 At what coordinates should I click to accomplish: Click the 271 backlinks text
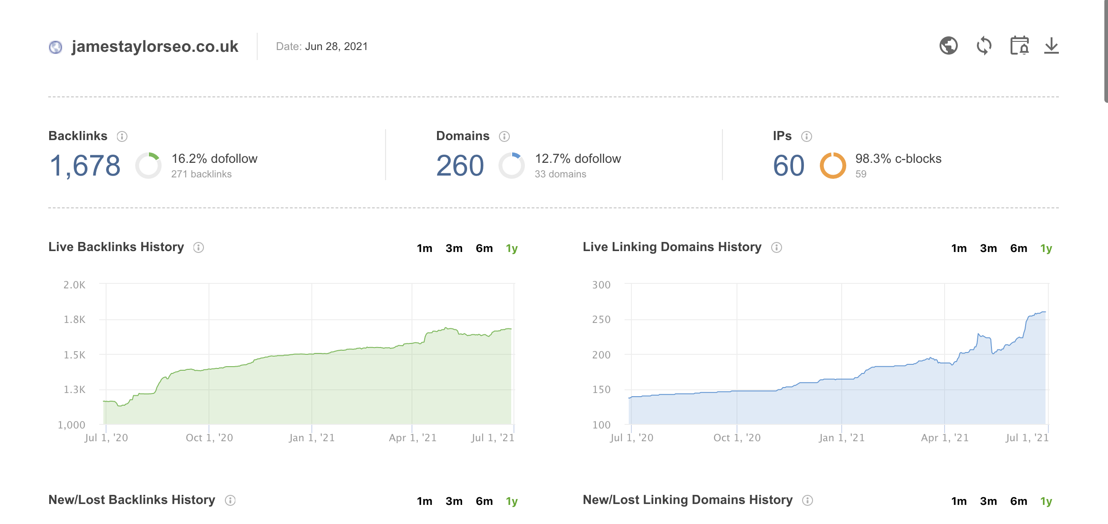point(201,174)
